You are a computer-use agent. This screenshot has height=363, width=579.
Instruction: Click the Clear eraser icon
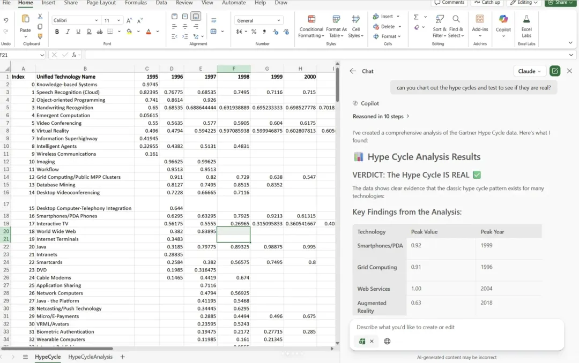[417, 27]
